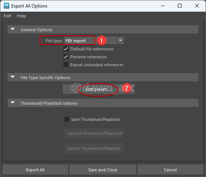This screenshot has width=206, height=177.
Task: Click the Maya application icon in title bar
Action: (6, 6)
